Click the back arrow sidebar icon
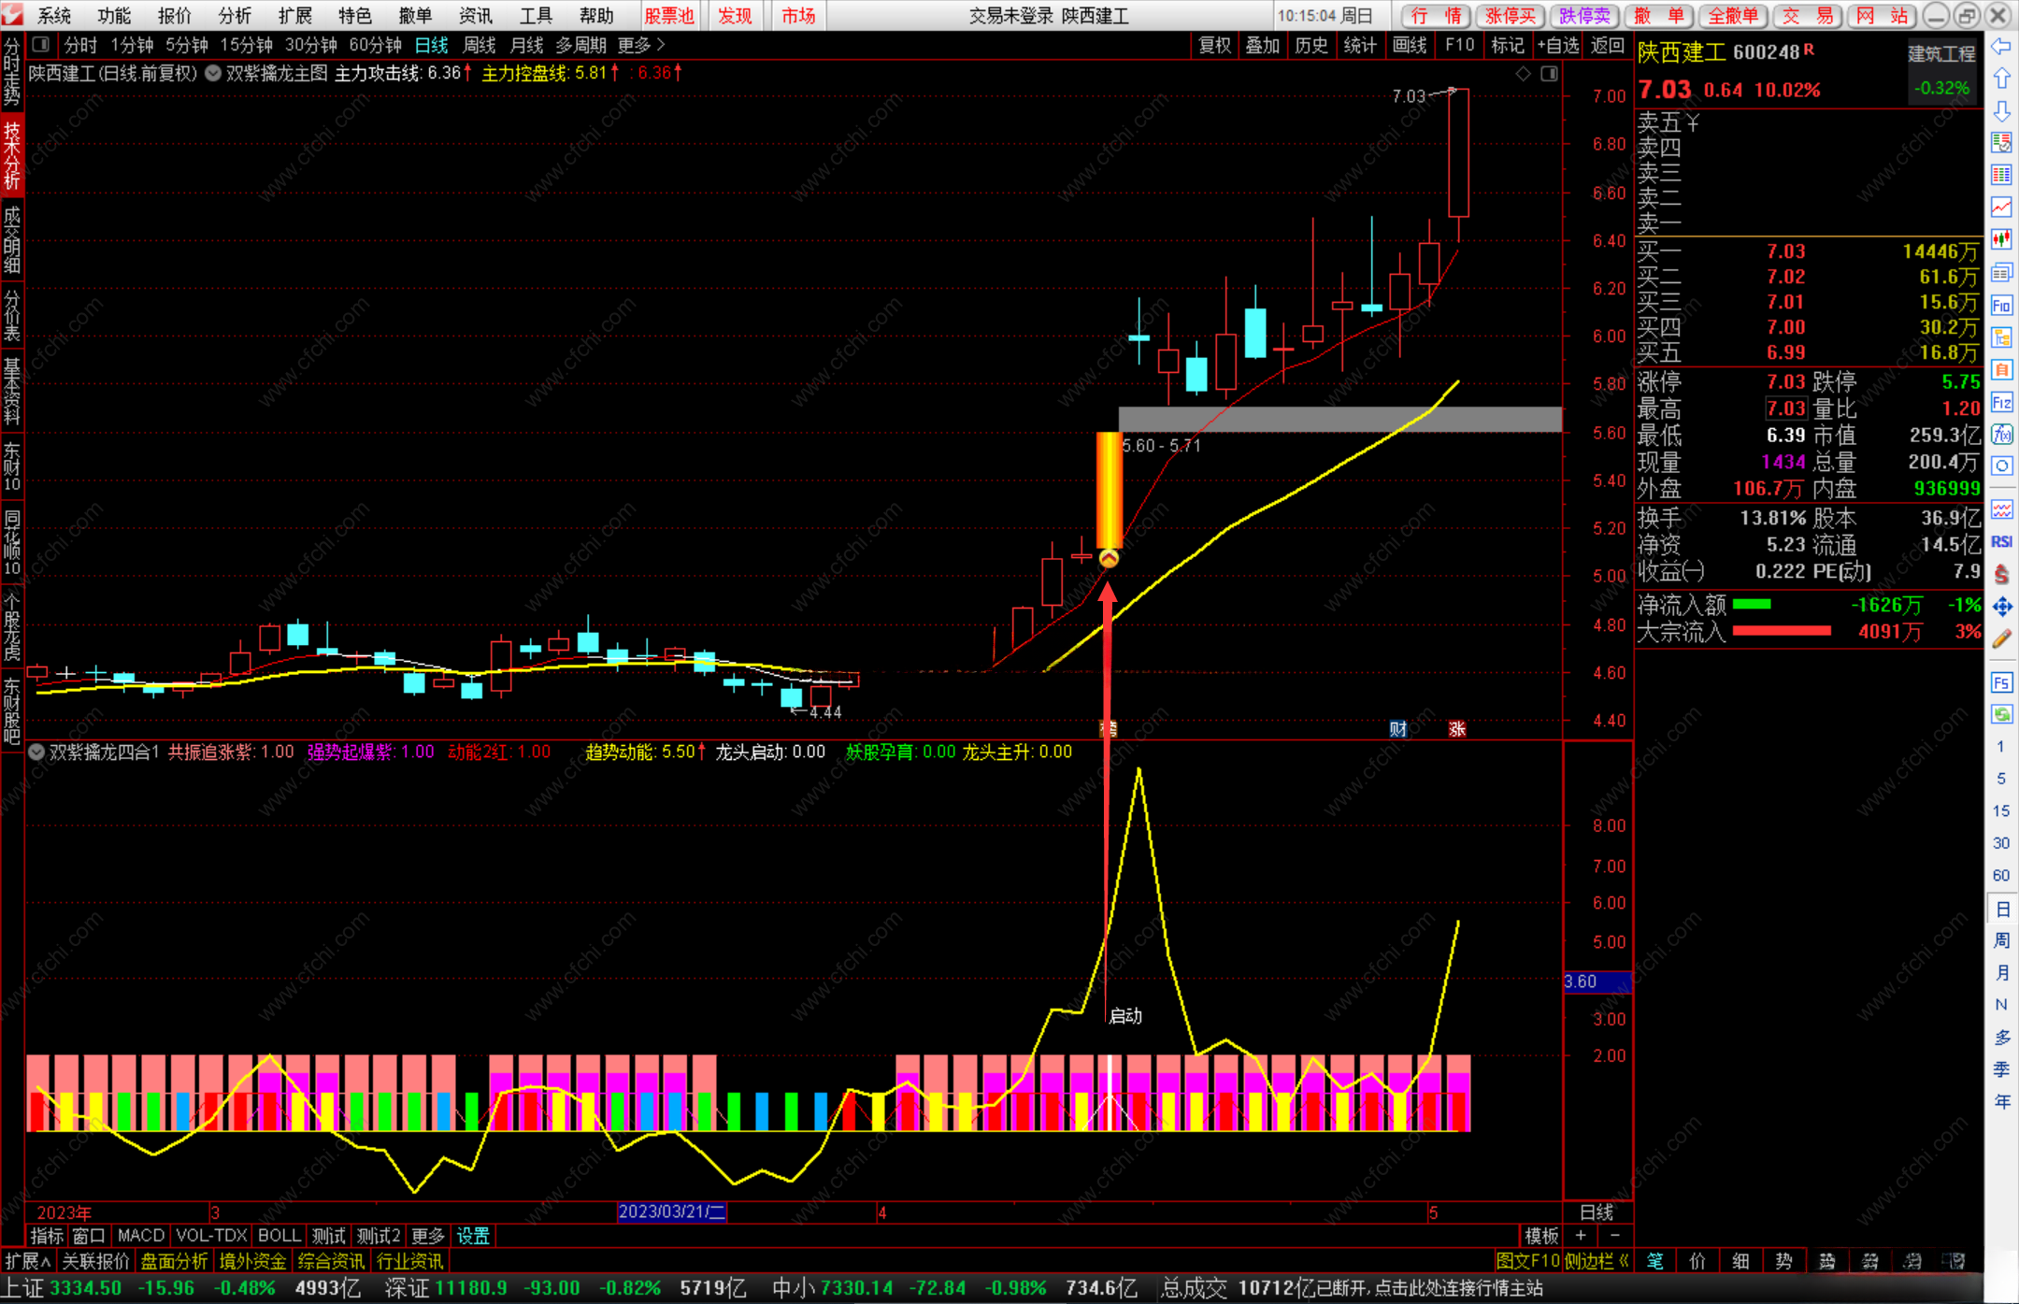Screen dimensions: 2019x1304 (2000, 47)
